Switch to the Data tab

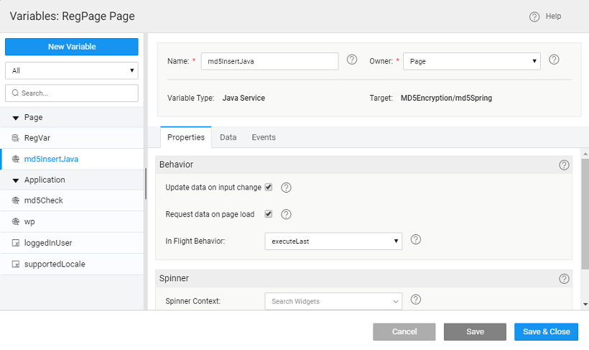[228, 137]
